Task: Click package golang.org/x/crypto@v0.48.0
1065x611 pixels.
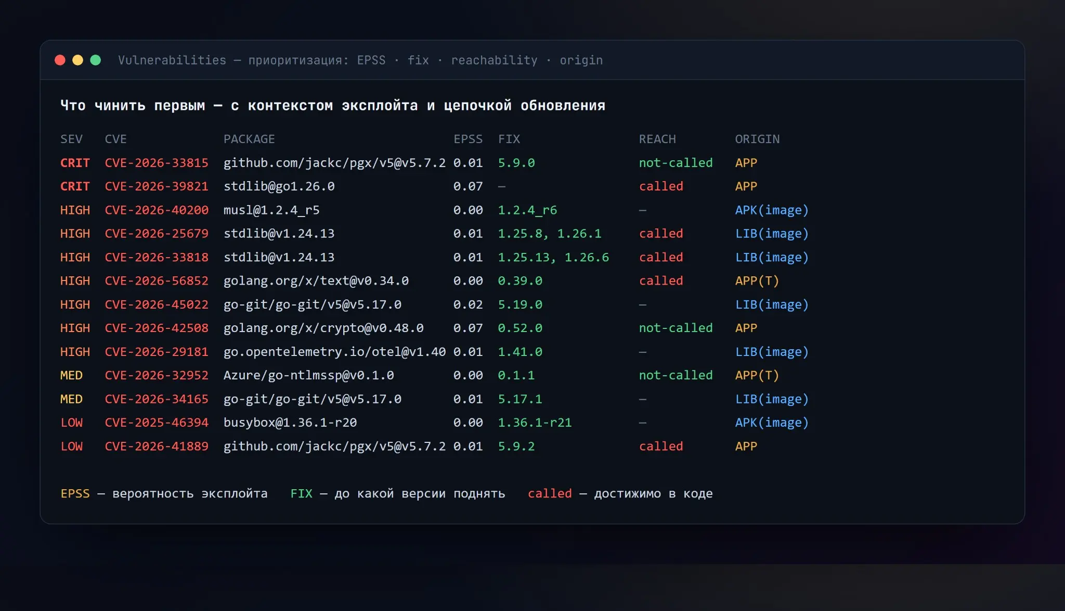Action: pyautogui.click(x=323, y=328)
